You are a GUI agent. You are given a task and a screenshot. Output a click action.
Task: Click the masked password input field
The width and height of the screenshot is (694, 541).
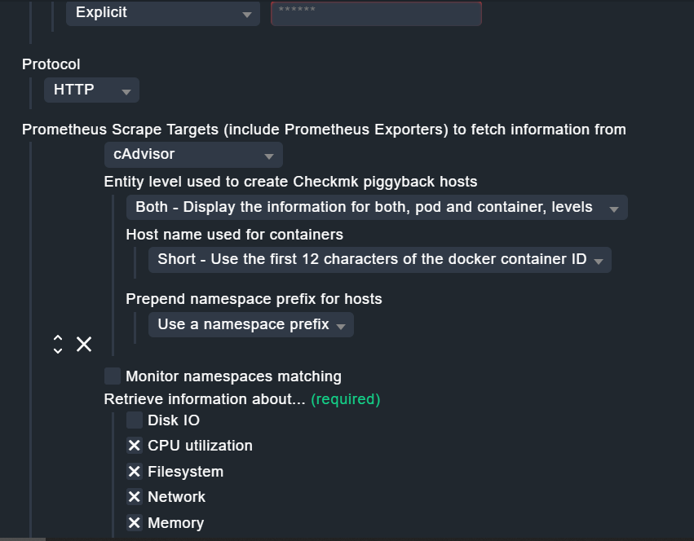point(374,13)
